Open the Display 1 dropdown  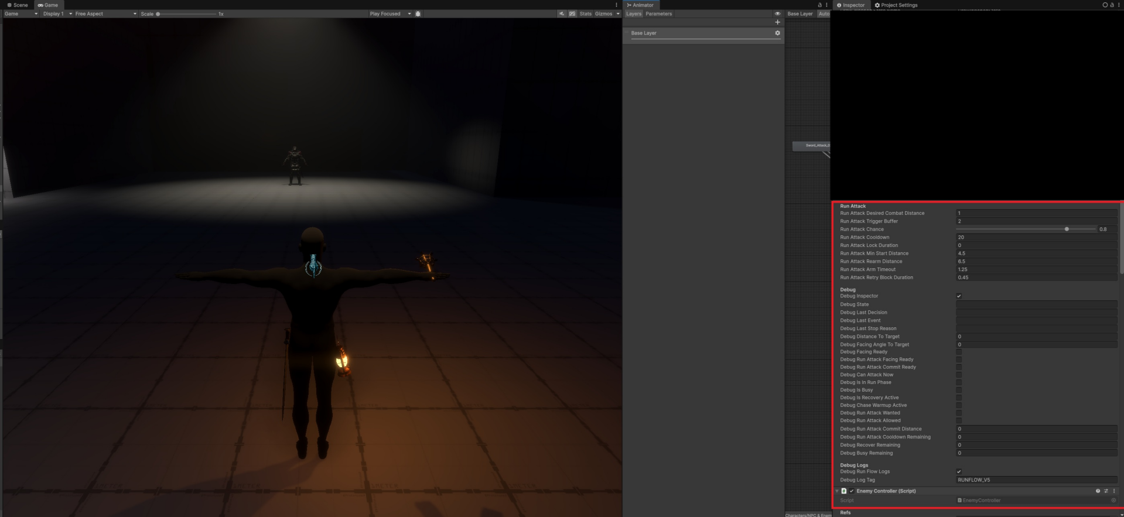(57, 13)
